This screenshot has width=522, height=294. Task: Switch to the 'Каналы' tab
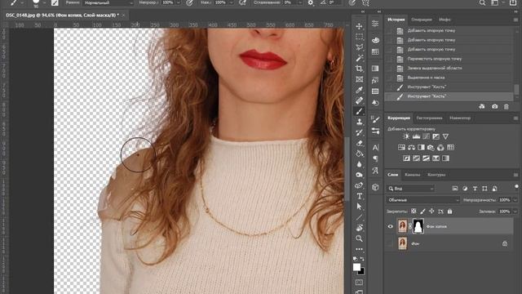(x=412, y=175)
